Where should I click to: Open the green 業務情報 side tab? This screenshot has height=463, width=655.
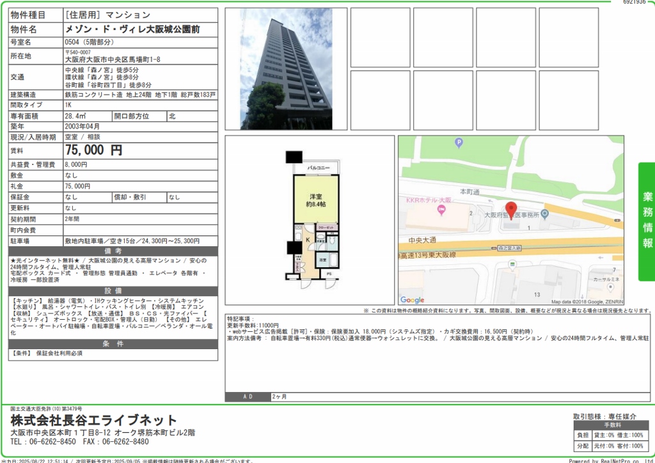coord(646,221)
